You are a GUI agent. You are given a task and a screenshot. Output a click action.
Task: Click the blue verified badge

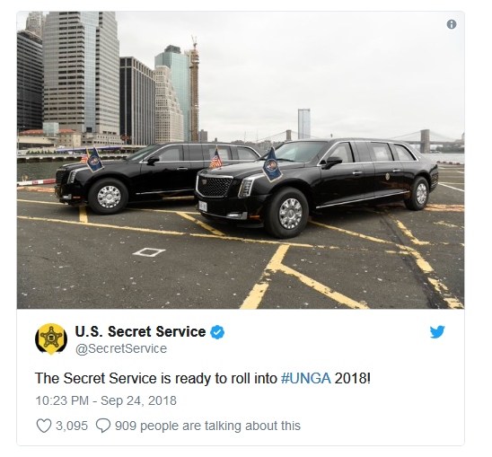[x=217, y=332]
